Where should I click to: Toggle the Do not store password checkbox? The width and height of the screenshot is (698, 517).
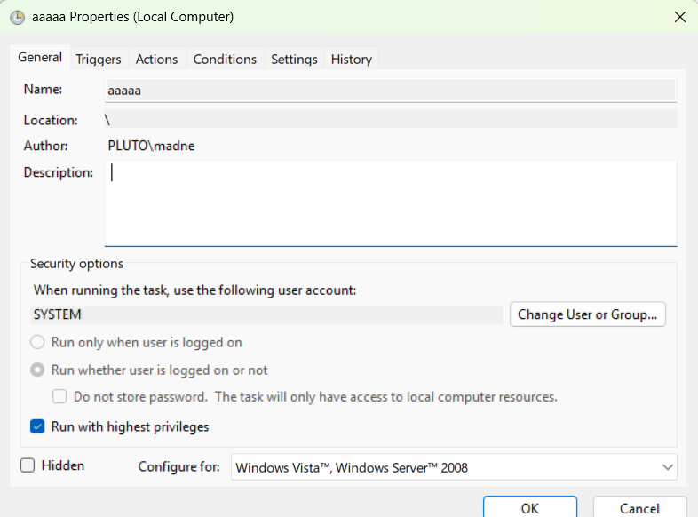(x=59, y=397)
